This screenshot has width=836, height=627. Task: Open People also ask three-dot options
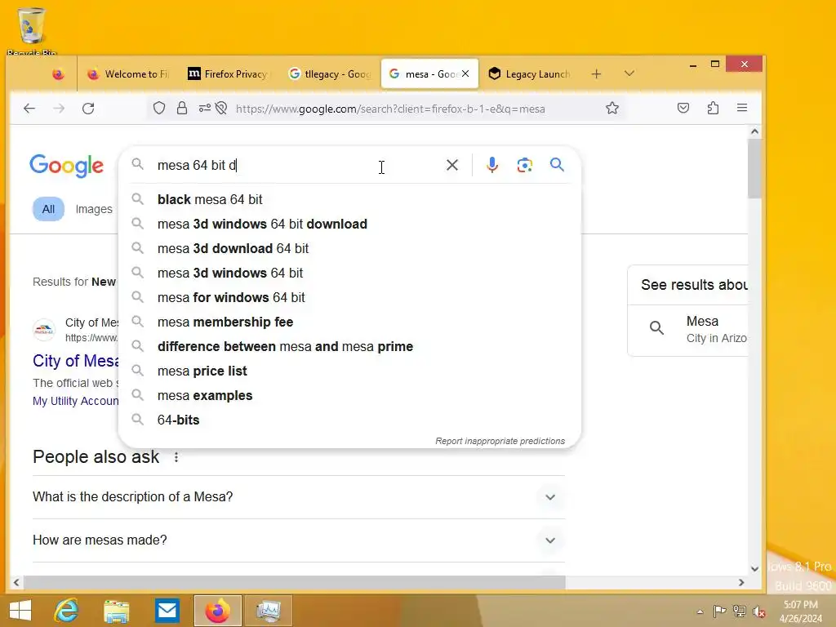[176, 457]
